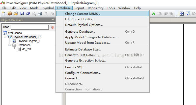Open the View menu
This screenshot has height=105, width=196.
click(23, 8)
